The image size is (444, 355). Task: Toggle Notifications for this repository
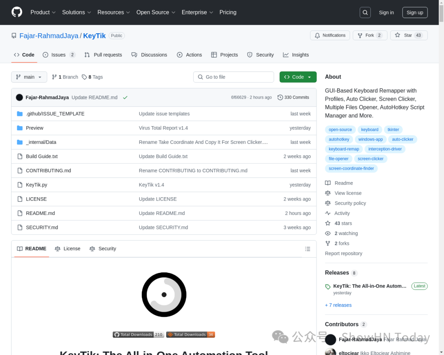(x=330, y=35)
